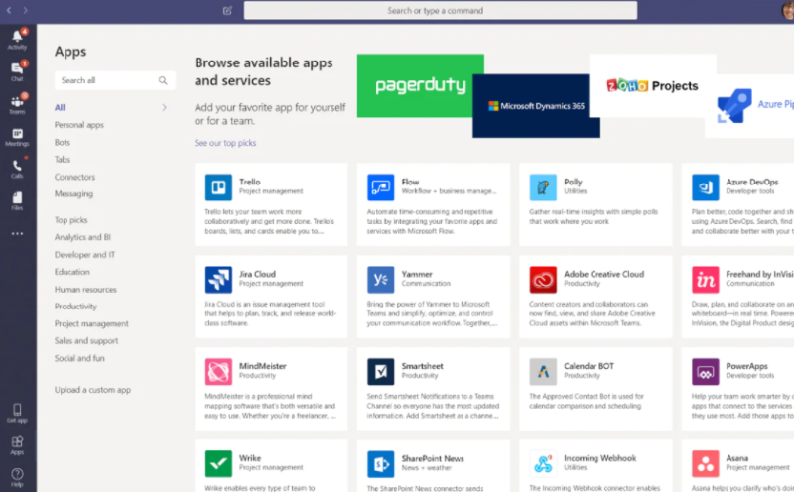Open the Microsoft Dynamics 365 banner
Viewport: 794px width, 492px height.
tap(536, 106)
